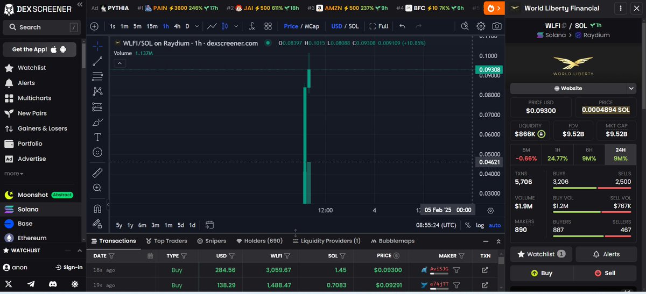The image size is (646, 294).
Task: Switch to the Snipers tab
Action: tap(212, 241)
